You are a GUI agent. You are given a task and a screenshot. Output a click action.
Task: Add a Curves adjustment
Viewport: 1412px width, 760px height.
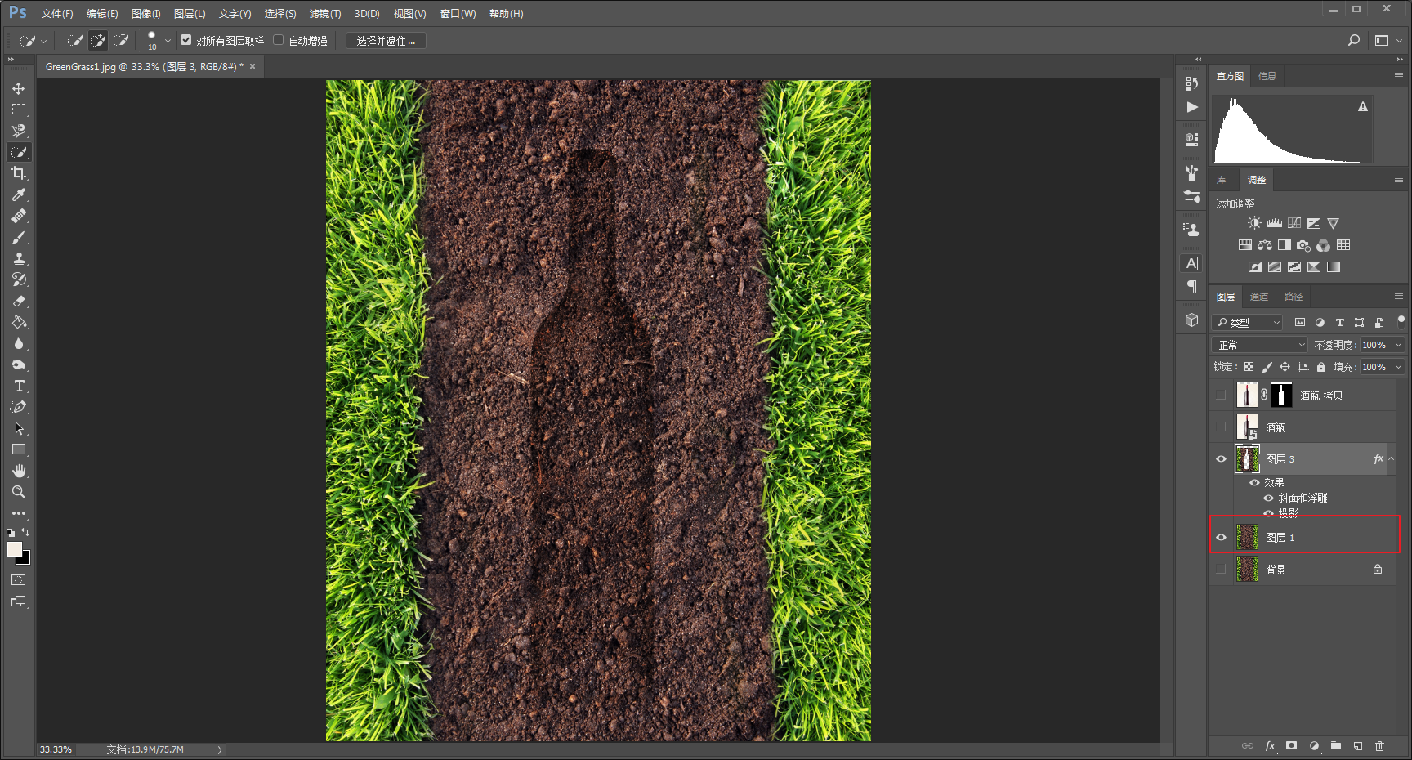coord(1294,223)
